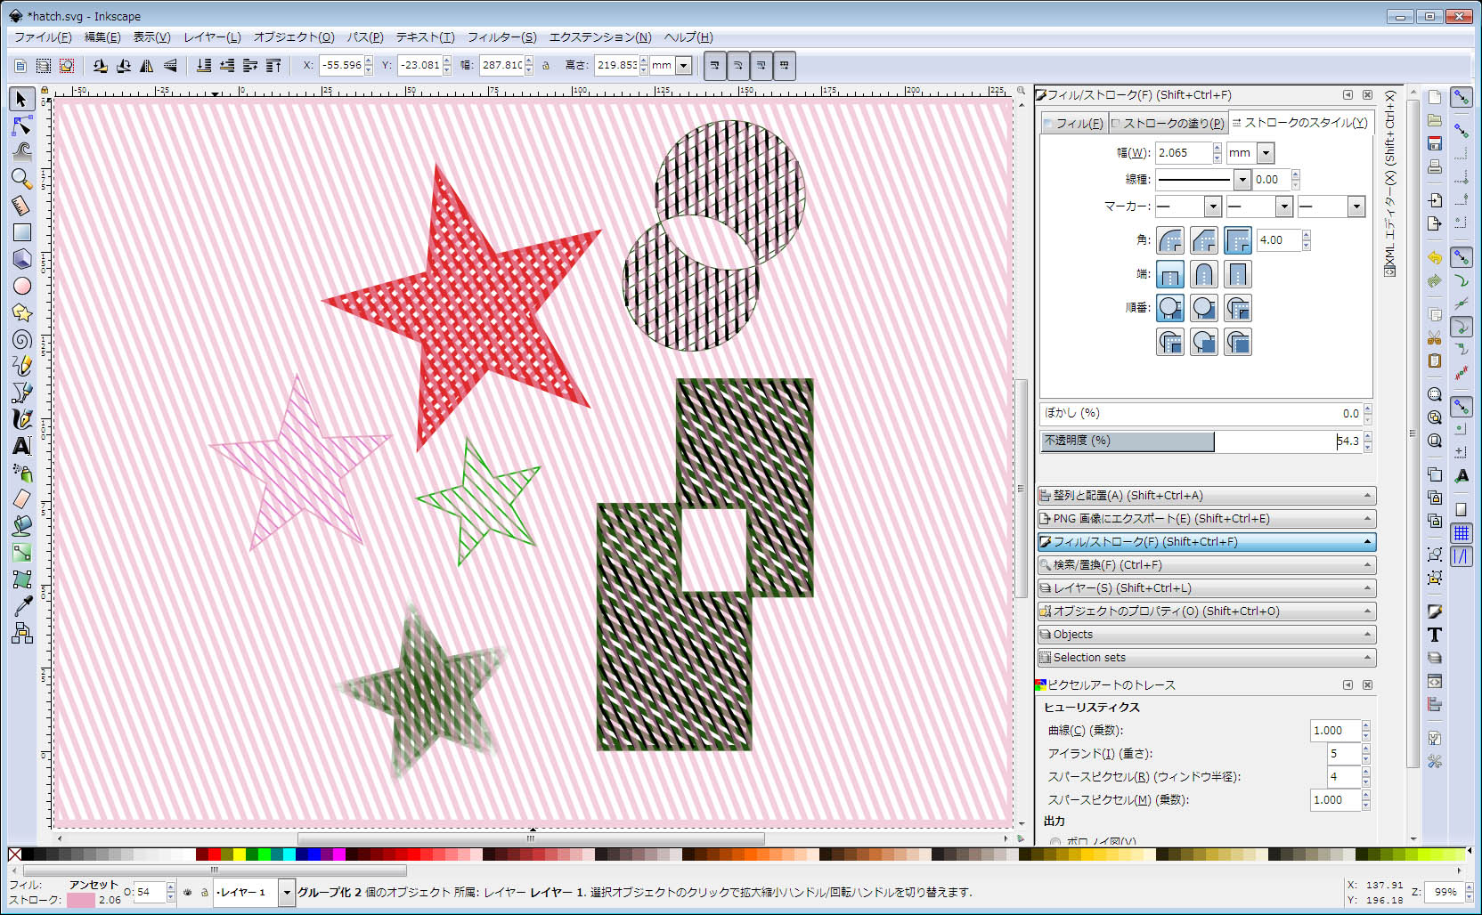The image size is (1482, 915).
Task: Click the Save document icon
Action: 1434,143
